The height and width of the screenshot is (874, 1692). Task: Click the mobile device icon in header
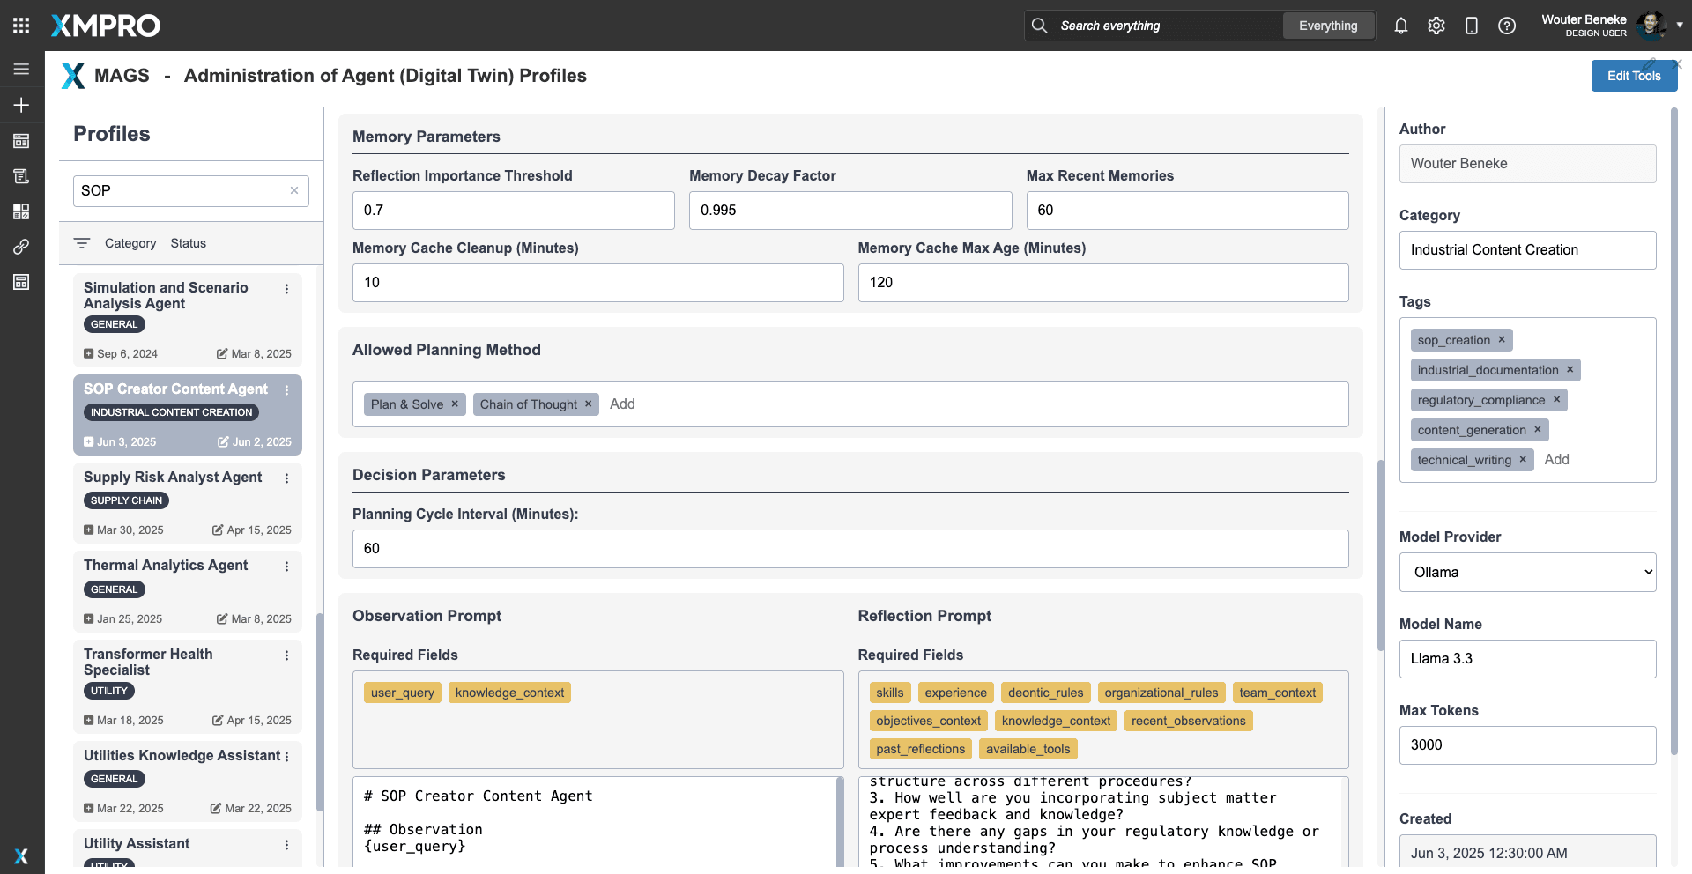(1471, 26)
